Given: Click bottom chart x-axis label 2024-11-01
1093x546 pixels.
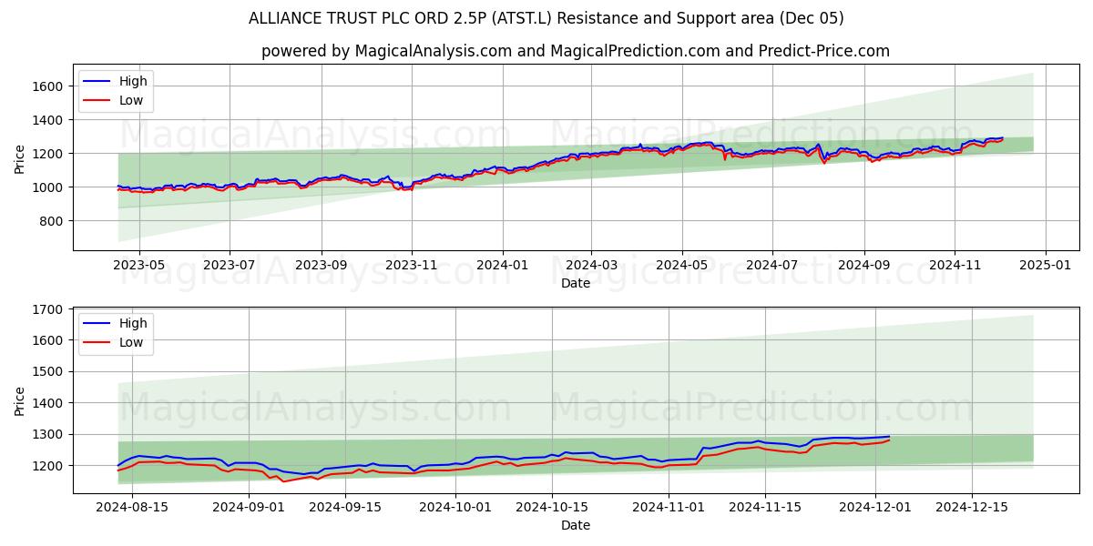Looking at the screenshot, I should pyautogui.click(x=669, y=509).
